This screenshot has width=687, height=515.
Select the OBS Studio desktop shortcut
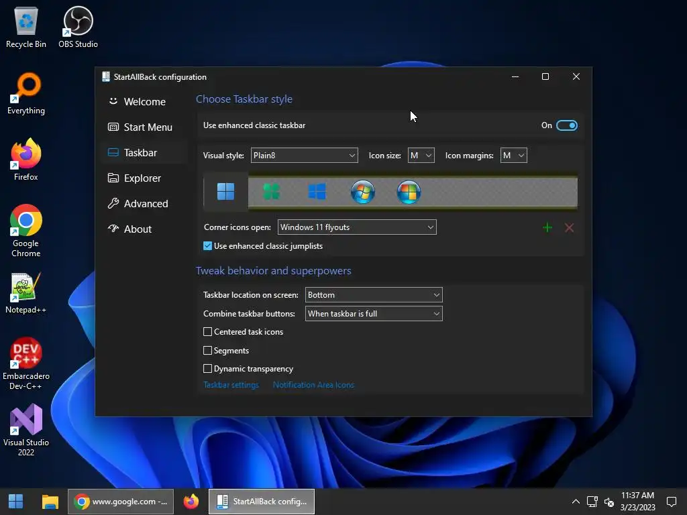78,27
